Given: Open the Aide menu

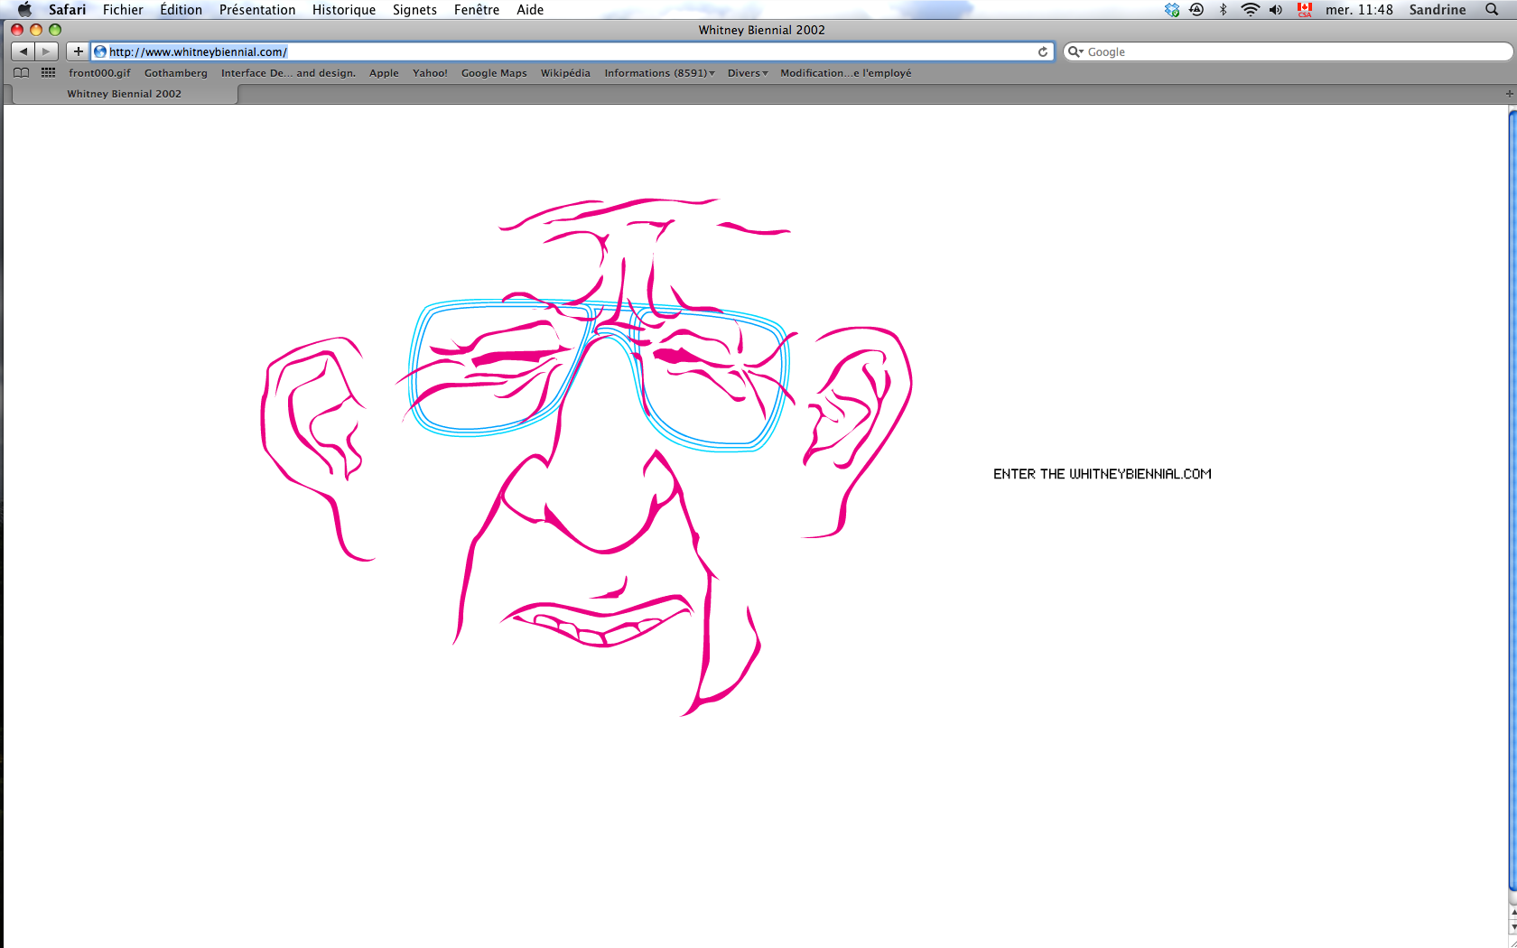Looking at the screenshot, I should [530, 9].
